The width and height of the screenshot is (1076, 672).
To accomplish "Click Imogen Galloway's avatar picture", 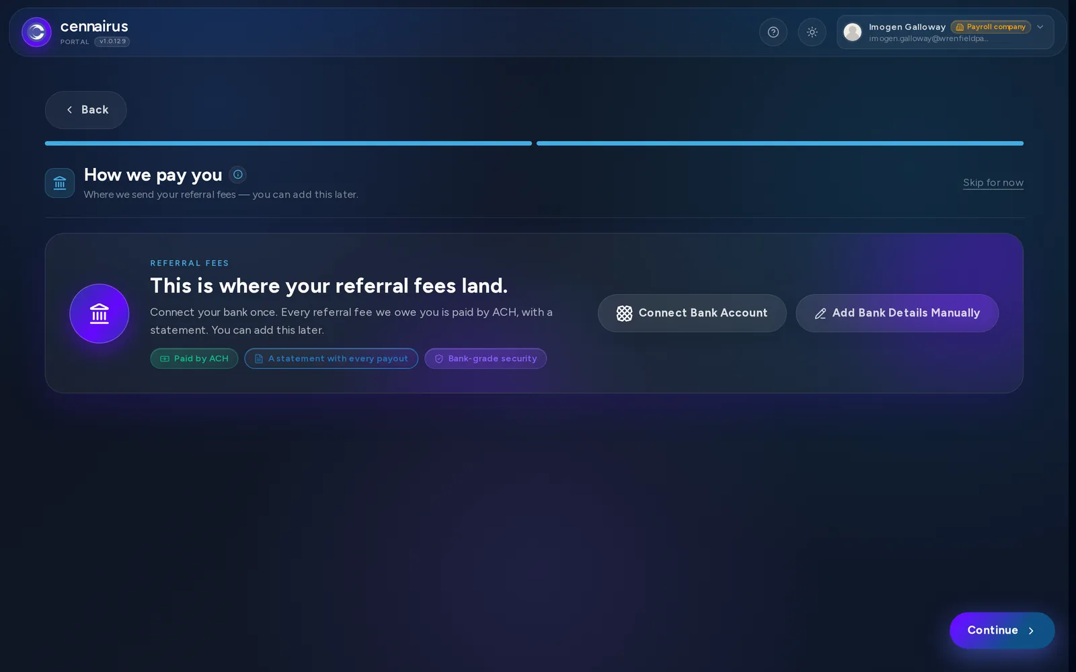I will (x=853, y=32).
